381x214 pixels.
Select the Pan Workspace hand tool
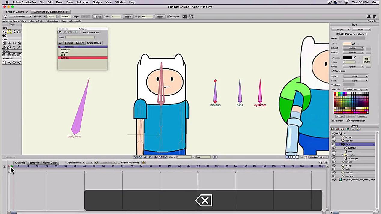5,62
